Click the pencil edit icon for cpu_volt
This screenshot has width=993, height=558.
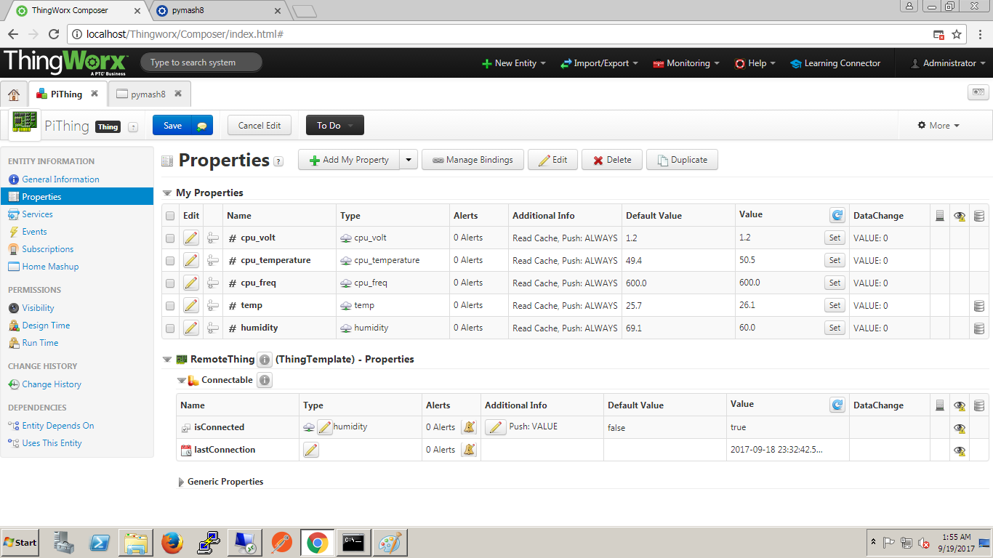pyautogui.click(x=190, y=238)
